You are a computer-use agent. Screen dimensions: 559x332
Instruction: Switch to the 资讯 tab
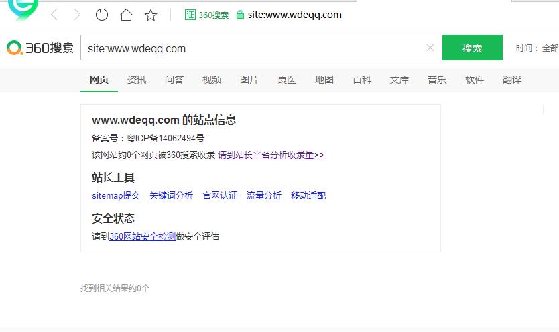137,80
